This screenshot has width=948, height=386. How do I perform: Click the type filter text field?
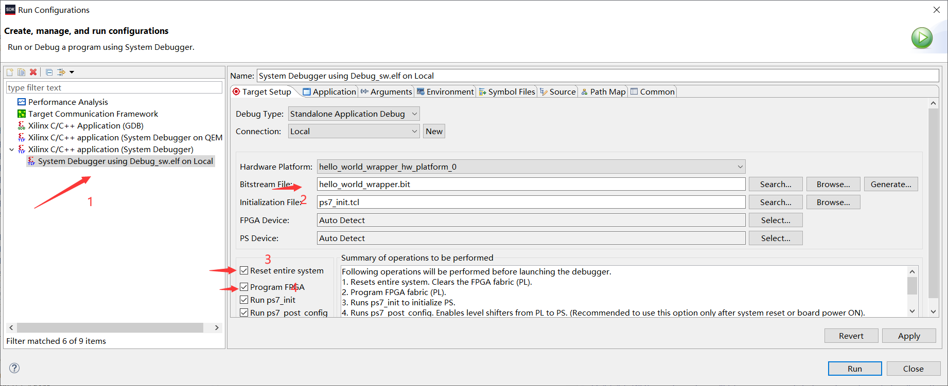pyautogui.click(x=114, y=87)
